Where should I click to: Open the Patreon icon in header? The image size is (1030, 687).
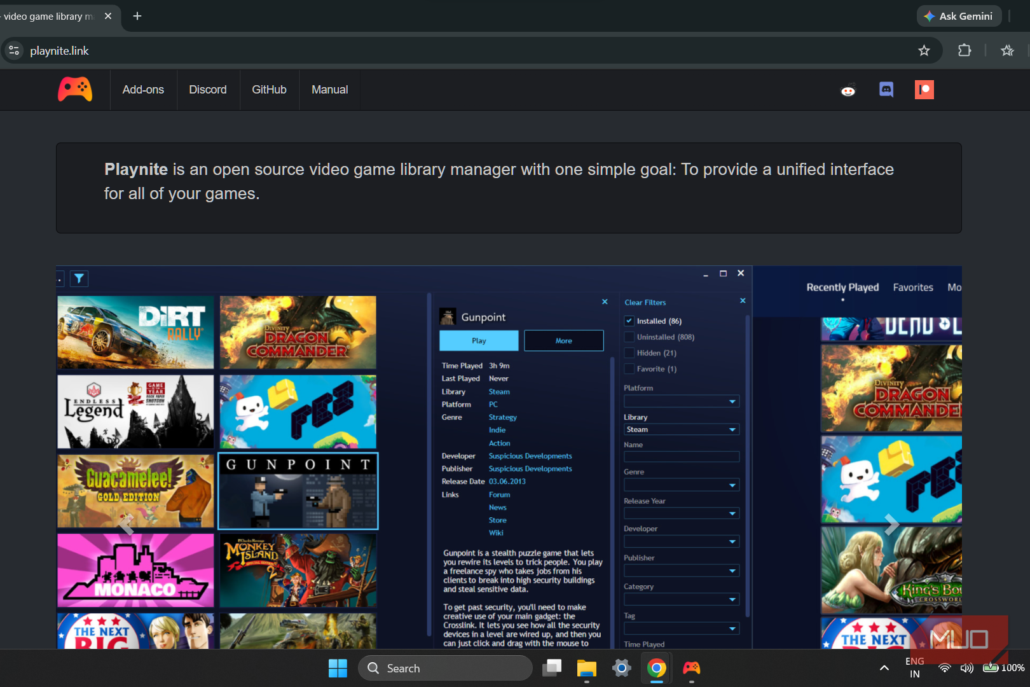[924, 90]
